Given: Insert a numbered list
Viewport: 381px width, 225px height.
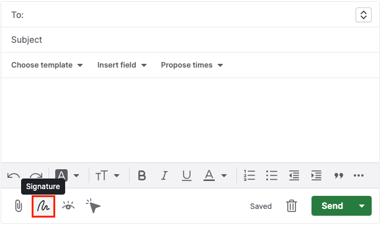Looking at the screenshot, I should (x=249, y=175).
